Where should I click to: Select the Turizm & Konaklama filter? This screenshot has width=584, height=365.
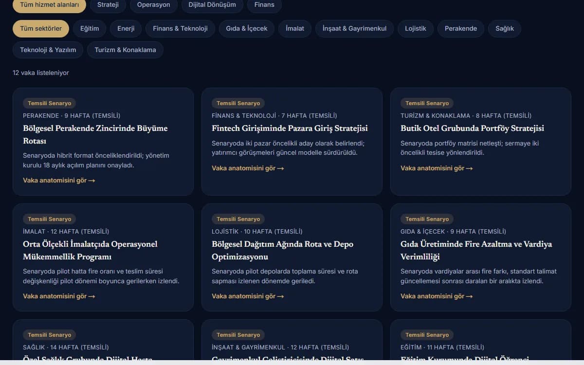pos(126,50)
